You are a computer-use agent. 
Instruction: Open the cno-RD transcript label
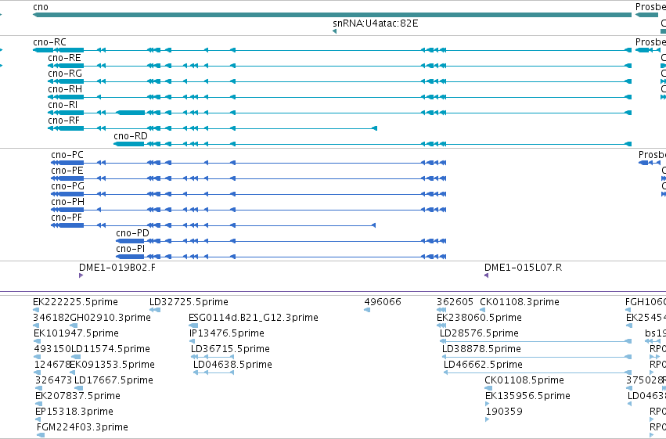tap(131, 136)
